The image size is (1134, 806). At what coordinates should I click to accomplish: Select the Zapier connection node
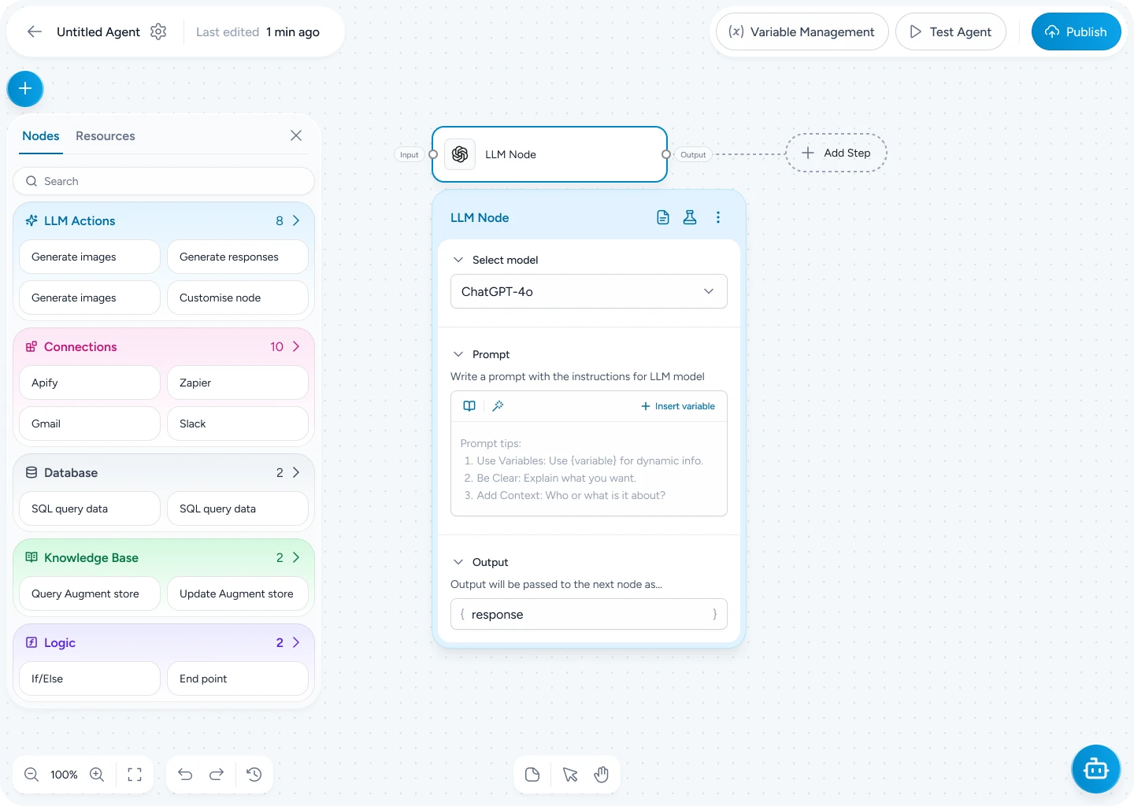point(238,383)
